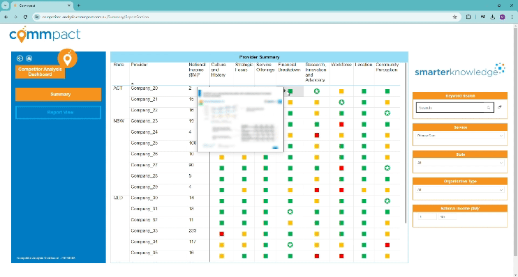Select the NSW state cell

click(119, 121)
